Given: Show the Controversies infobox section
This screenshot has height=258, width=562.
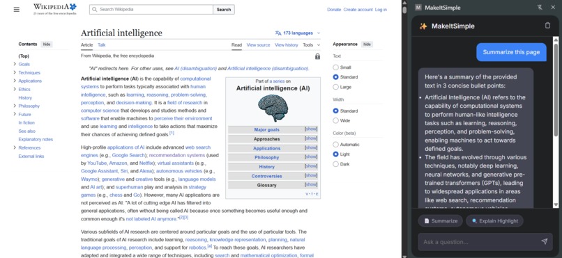Looking at the screenshot, I should point(311,175).
